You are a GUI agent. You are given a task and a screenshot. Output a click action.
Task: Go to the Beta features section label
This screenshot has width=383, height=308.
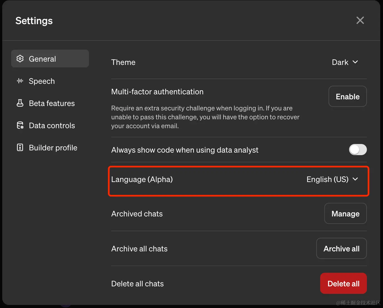pos(52,103)
